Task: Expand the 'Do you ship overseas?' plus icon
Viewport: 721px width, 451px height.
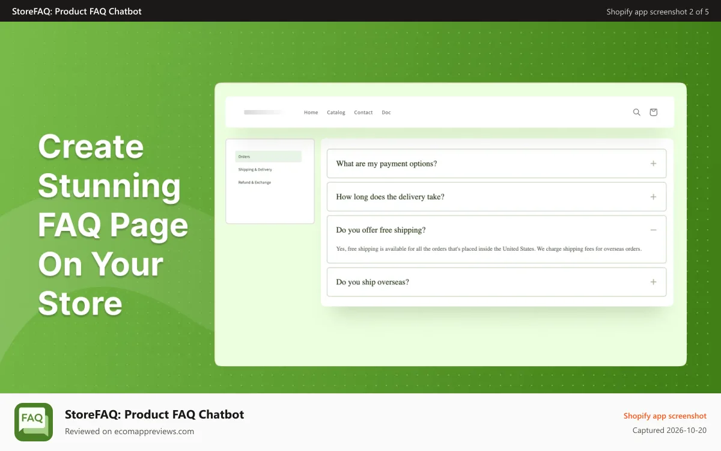Action: point(653,282)
